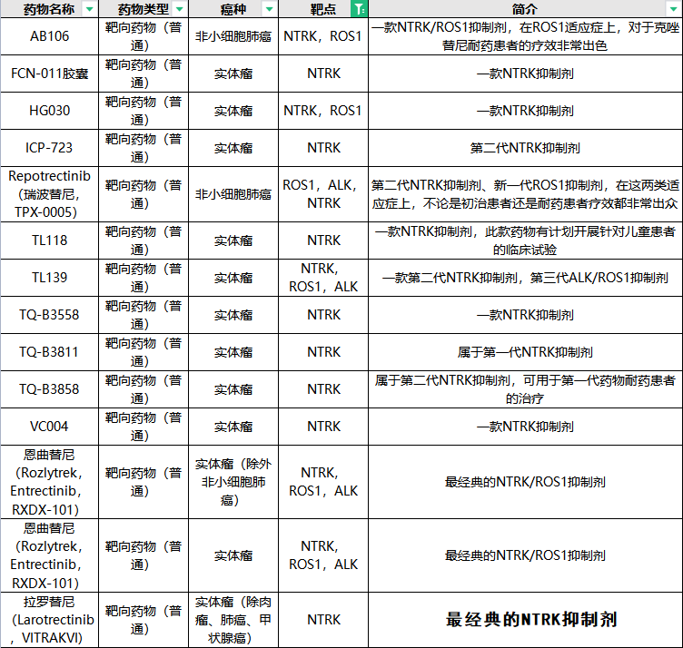Select TL139's NTRK，ROS1，ALK target cell
Image resolution: width=683 pixels, height=648 pixels.
tap(323, 278)
